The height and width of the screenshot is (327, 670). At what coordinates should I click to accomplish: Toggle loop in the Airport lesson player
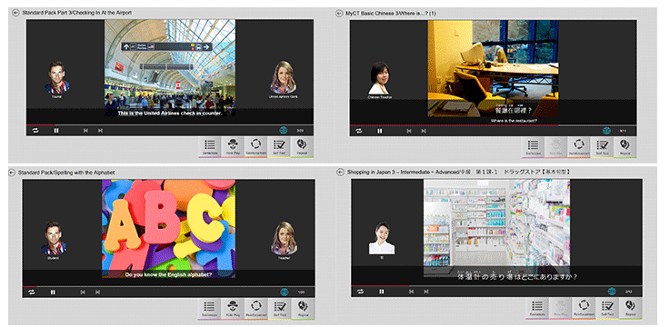click(35, 131)
